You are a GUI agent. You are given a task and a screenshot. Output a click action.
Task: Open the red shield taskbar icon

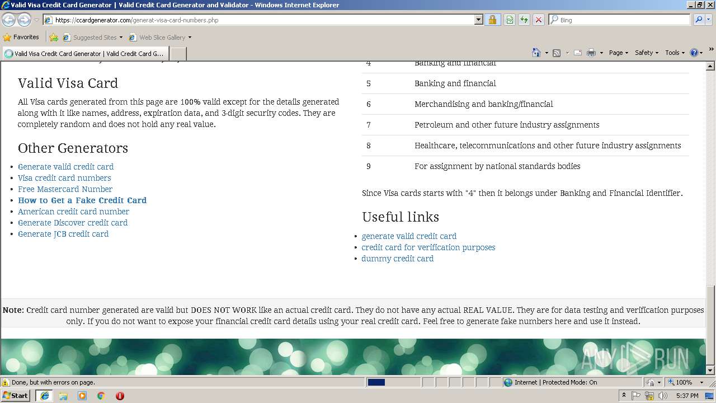click(x=120, y=396)
